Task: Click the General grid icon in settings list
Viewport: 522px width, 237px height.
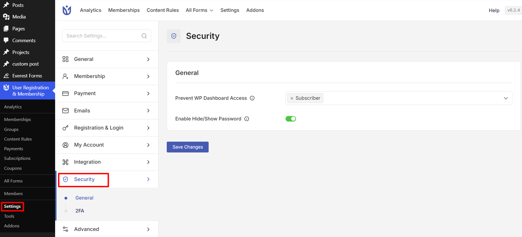Action: (65, 59)
